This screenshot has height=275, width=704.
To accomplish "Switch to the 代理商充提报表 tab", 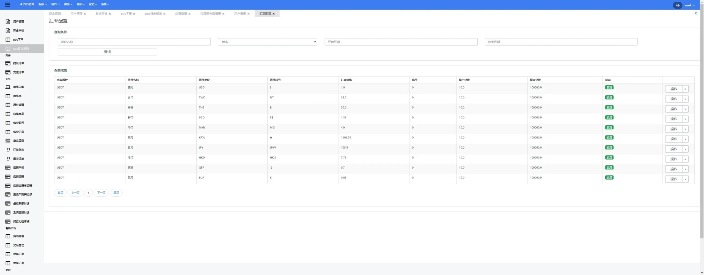I will tap(211, 14).
